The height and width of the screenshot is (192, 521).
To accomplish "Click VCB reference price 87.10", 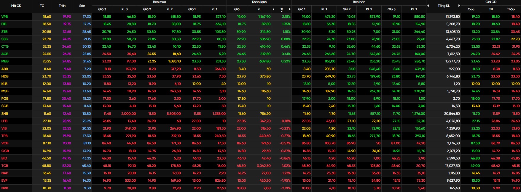I will [x=47, y=143].
